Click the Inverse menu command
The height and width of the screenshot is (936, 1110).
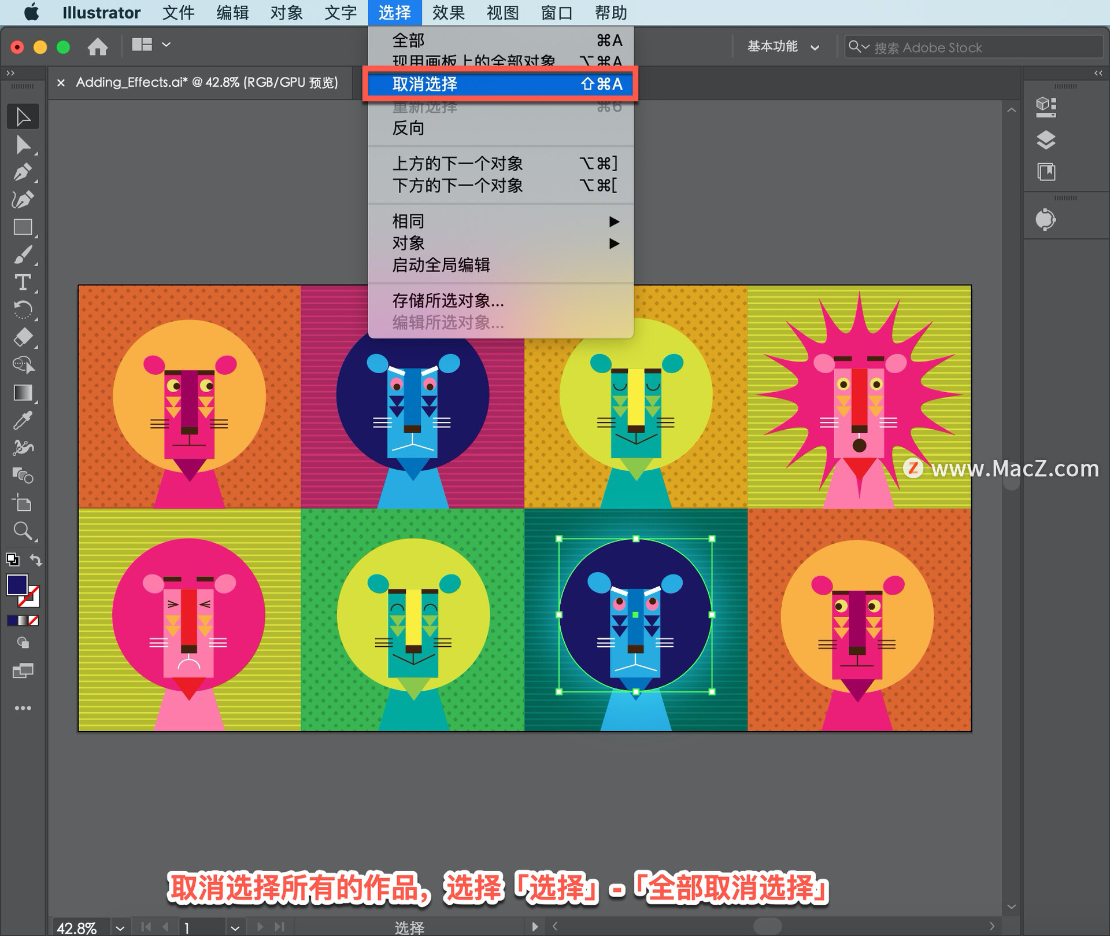click(x=408, y=128)
